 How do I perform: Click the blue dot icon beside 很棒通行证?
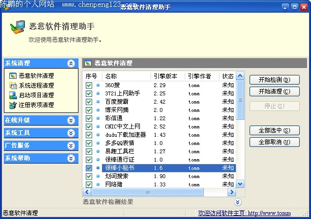pyautogui.click(x=98, y=160)
